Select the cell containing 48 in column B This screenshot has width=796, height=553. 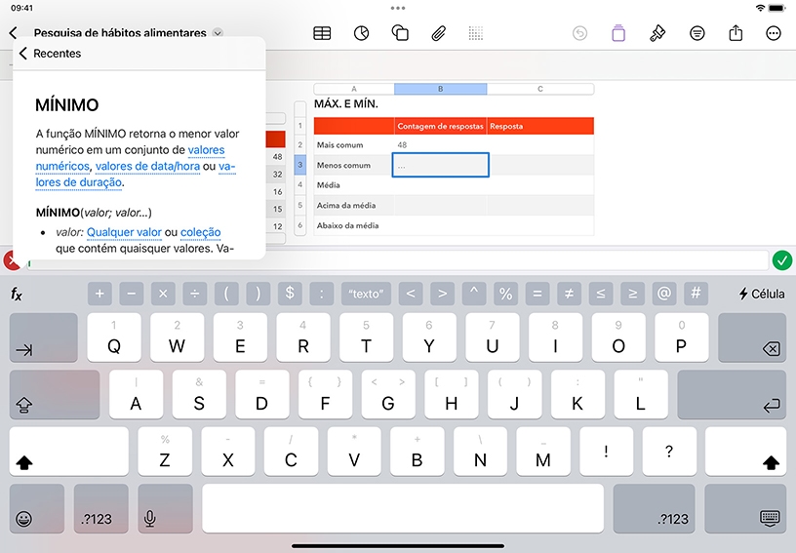440,144
